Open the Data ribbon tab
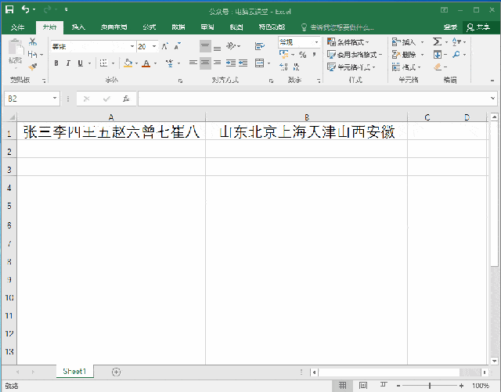Screen dimensions: 501x392 pyautogui.click(x=178, y=27)
